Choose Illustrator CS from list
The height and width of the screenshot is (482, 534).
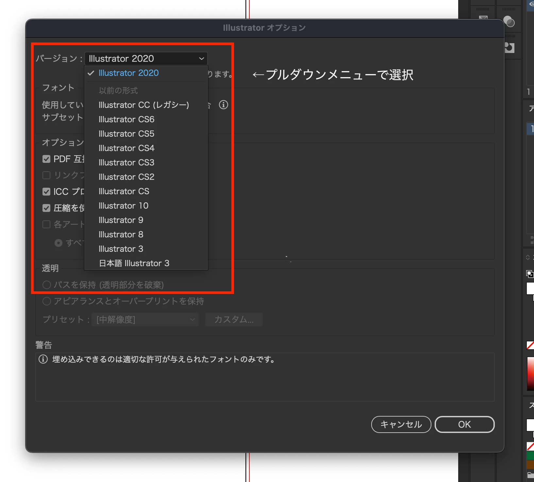[146, 191]
